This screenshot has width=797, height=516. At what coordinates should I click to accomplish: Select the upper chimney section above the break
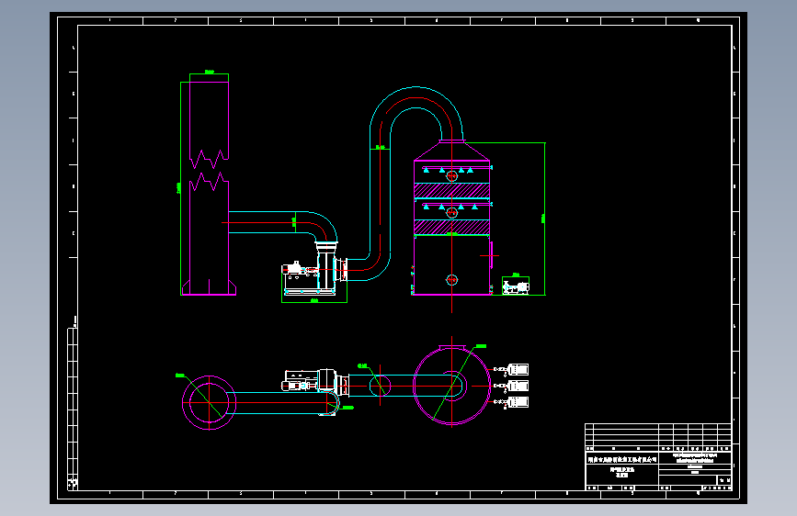click(209, 125)
